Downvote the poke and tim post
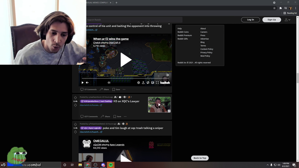The image size is (299, 168). [x=75, y=132]
